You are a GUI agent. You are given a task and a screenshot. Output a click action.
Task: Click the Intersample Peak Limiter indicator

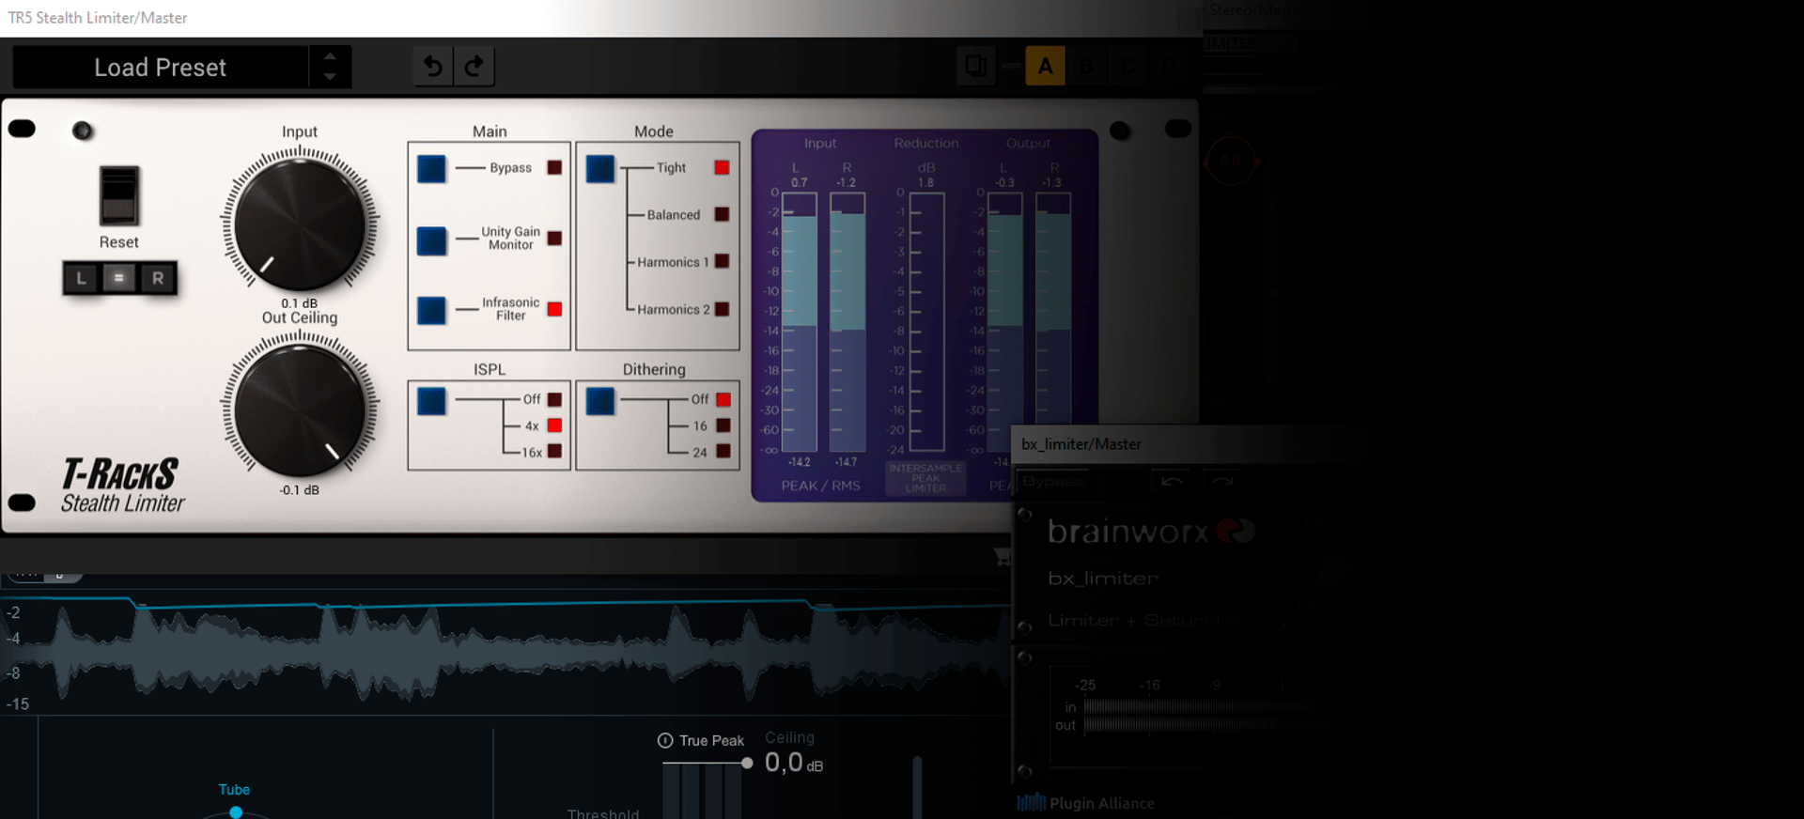point(925,478)
